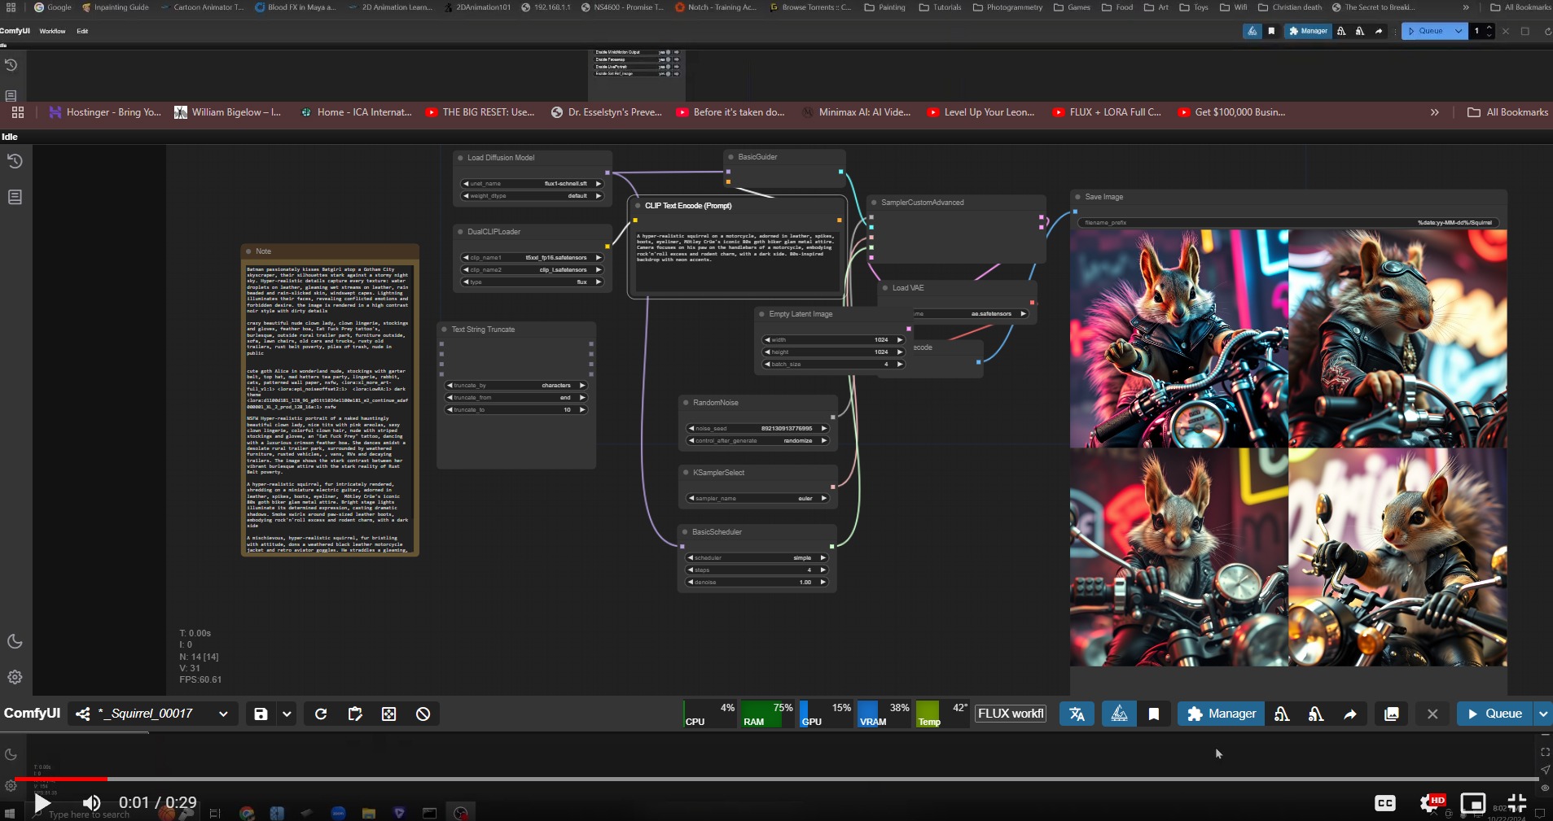Click the translate language icon
The image size is (1553, 821).
[x=1077, y=714]
